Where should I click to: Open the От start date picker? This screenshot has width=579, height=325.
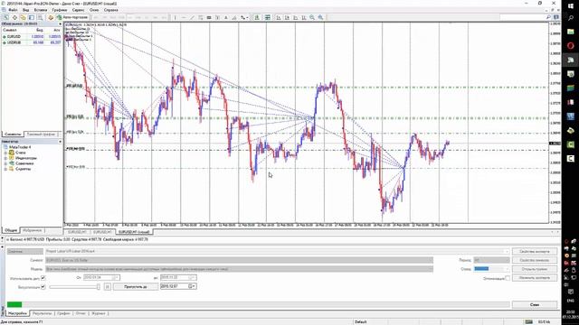101,277
